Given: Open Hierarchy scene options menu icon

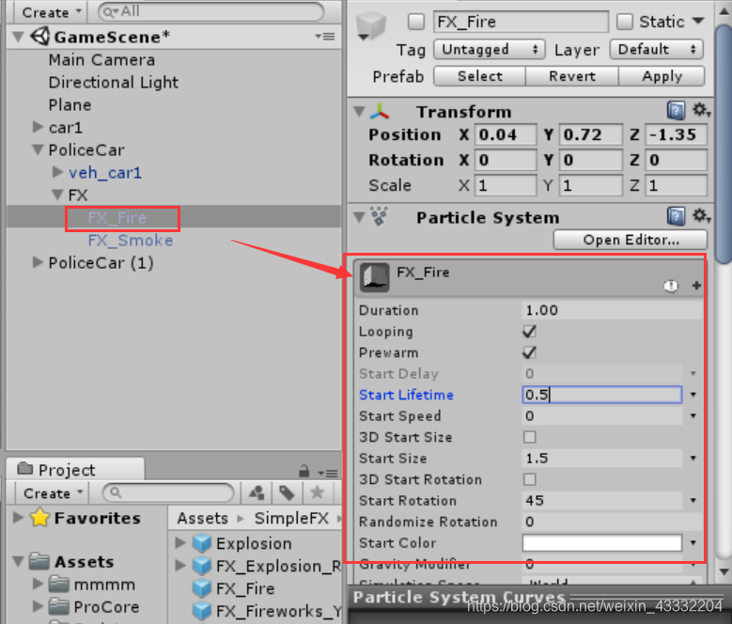Looking at the screenshot, I should pyautogui.click(x=325, y=37).
